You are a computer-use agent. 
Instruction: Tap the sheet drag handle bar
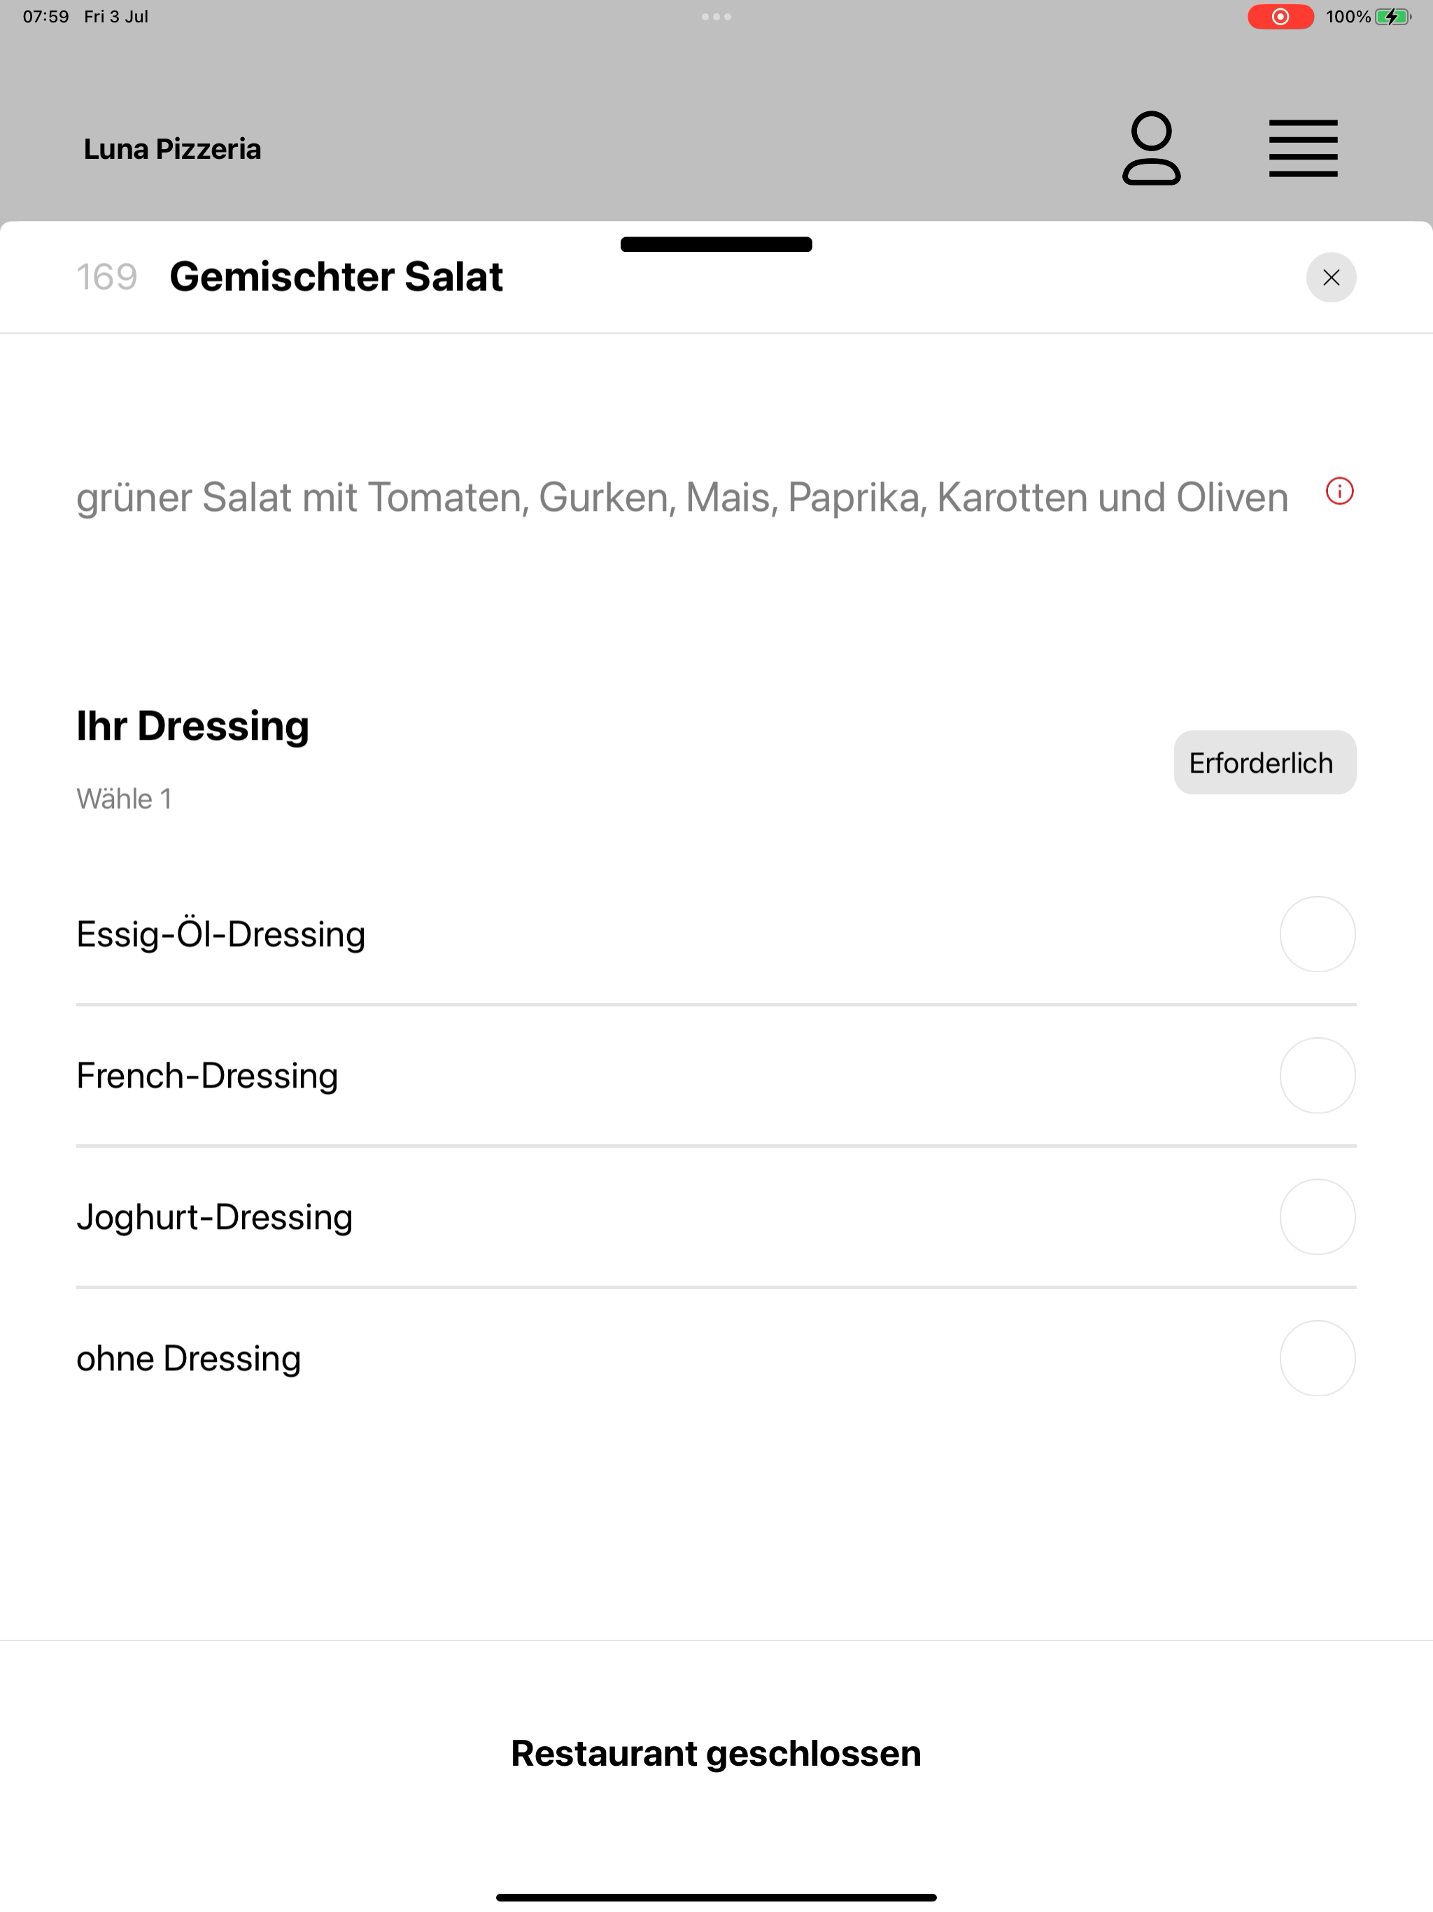tap(716, 245)
